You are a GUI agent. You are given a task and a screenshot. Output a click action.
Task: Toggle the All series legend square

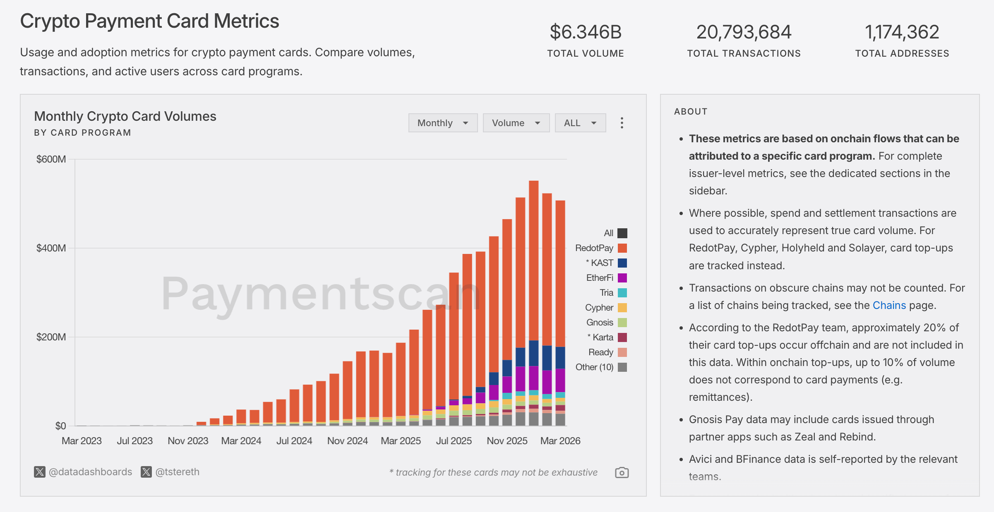(x=622, y=233)
